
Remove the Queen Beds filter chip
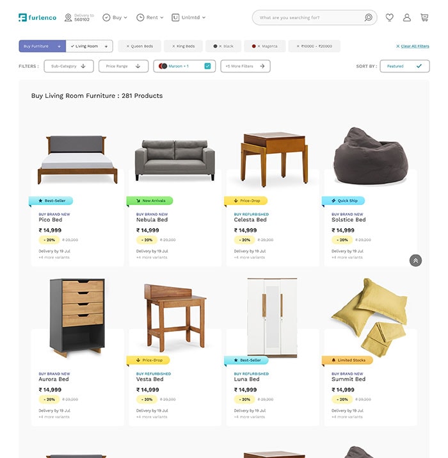click(x=140, y=46)
